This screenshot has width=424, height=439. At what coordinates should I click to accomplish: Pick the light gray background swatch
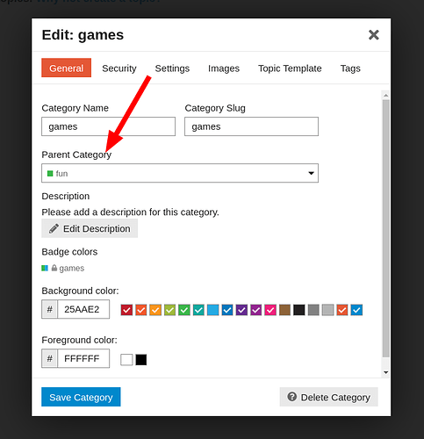coord(327,310)
